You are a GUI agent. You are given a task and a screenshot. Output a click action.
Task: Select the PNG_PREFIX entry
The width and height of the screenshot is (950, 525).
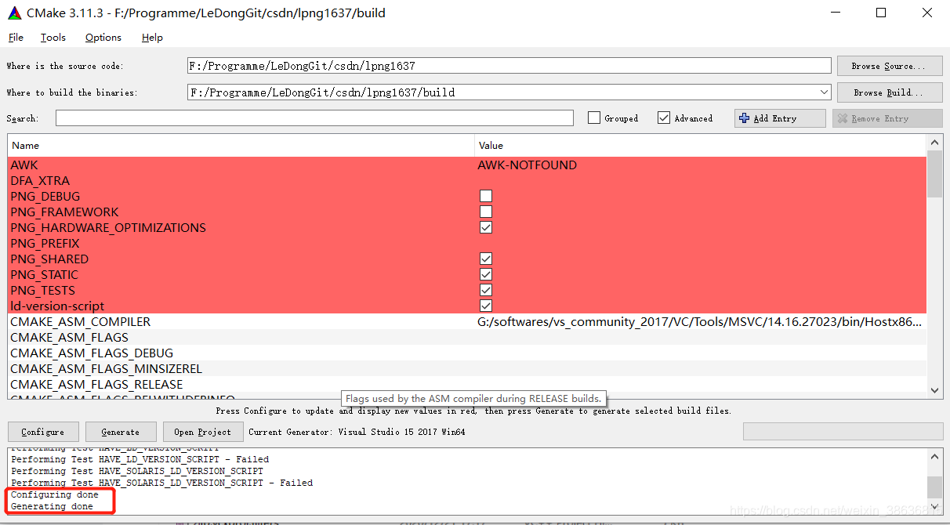467,243
